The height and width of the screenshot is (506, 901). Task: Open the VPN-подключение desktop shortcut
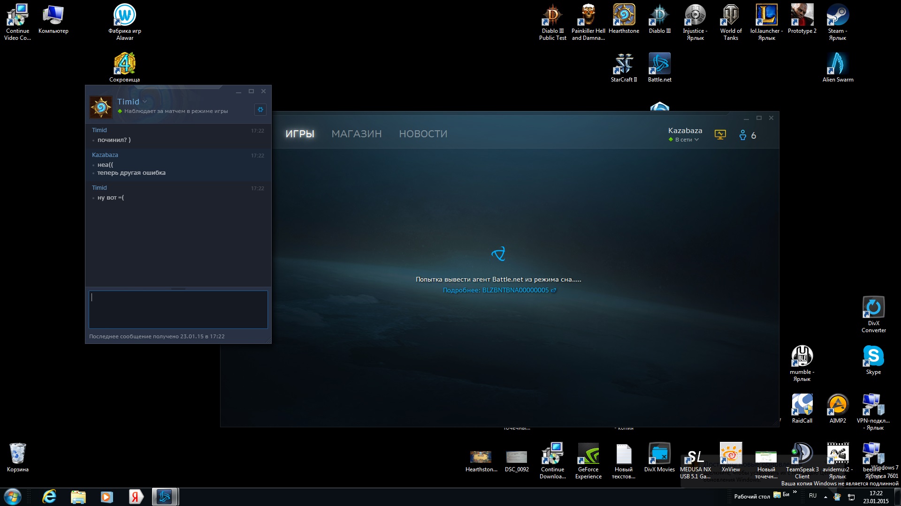874,412
